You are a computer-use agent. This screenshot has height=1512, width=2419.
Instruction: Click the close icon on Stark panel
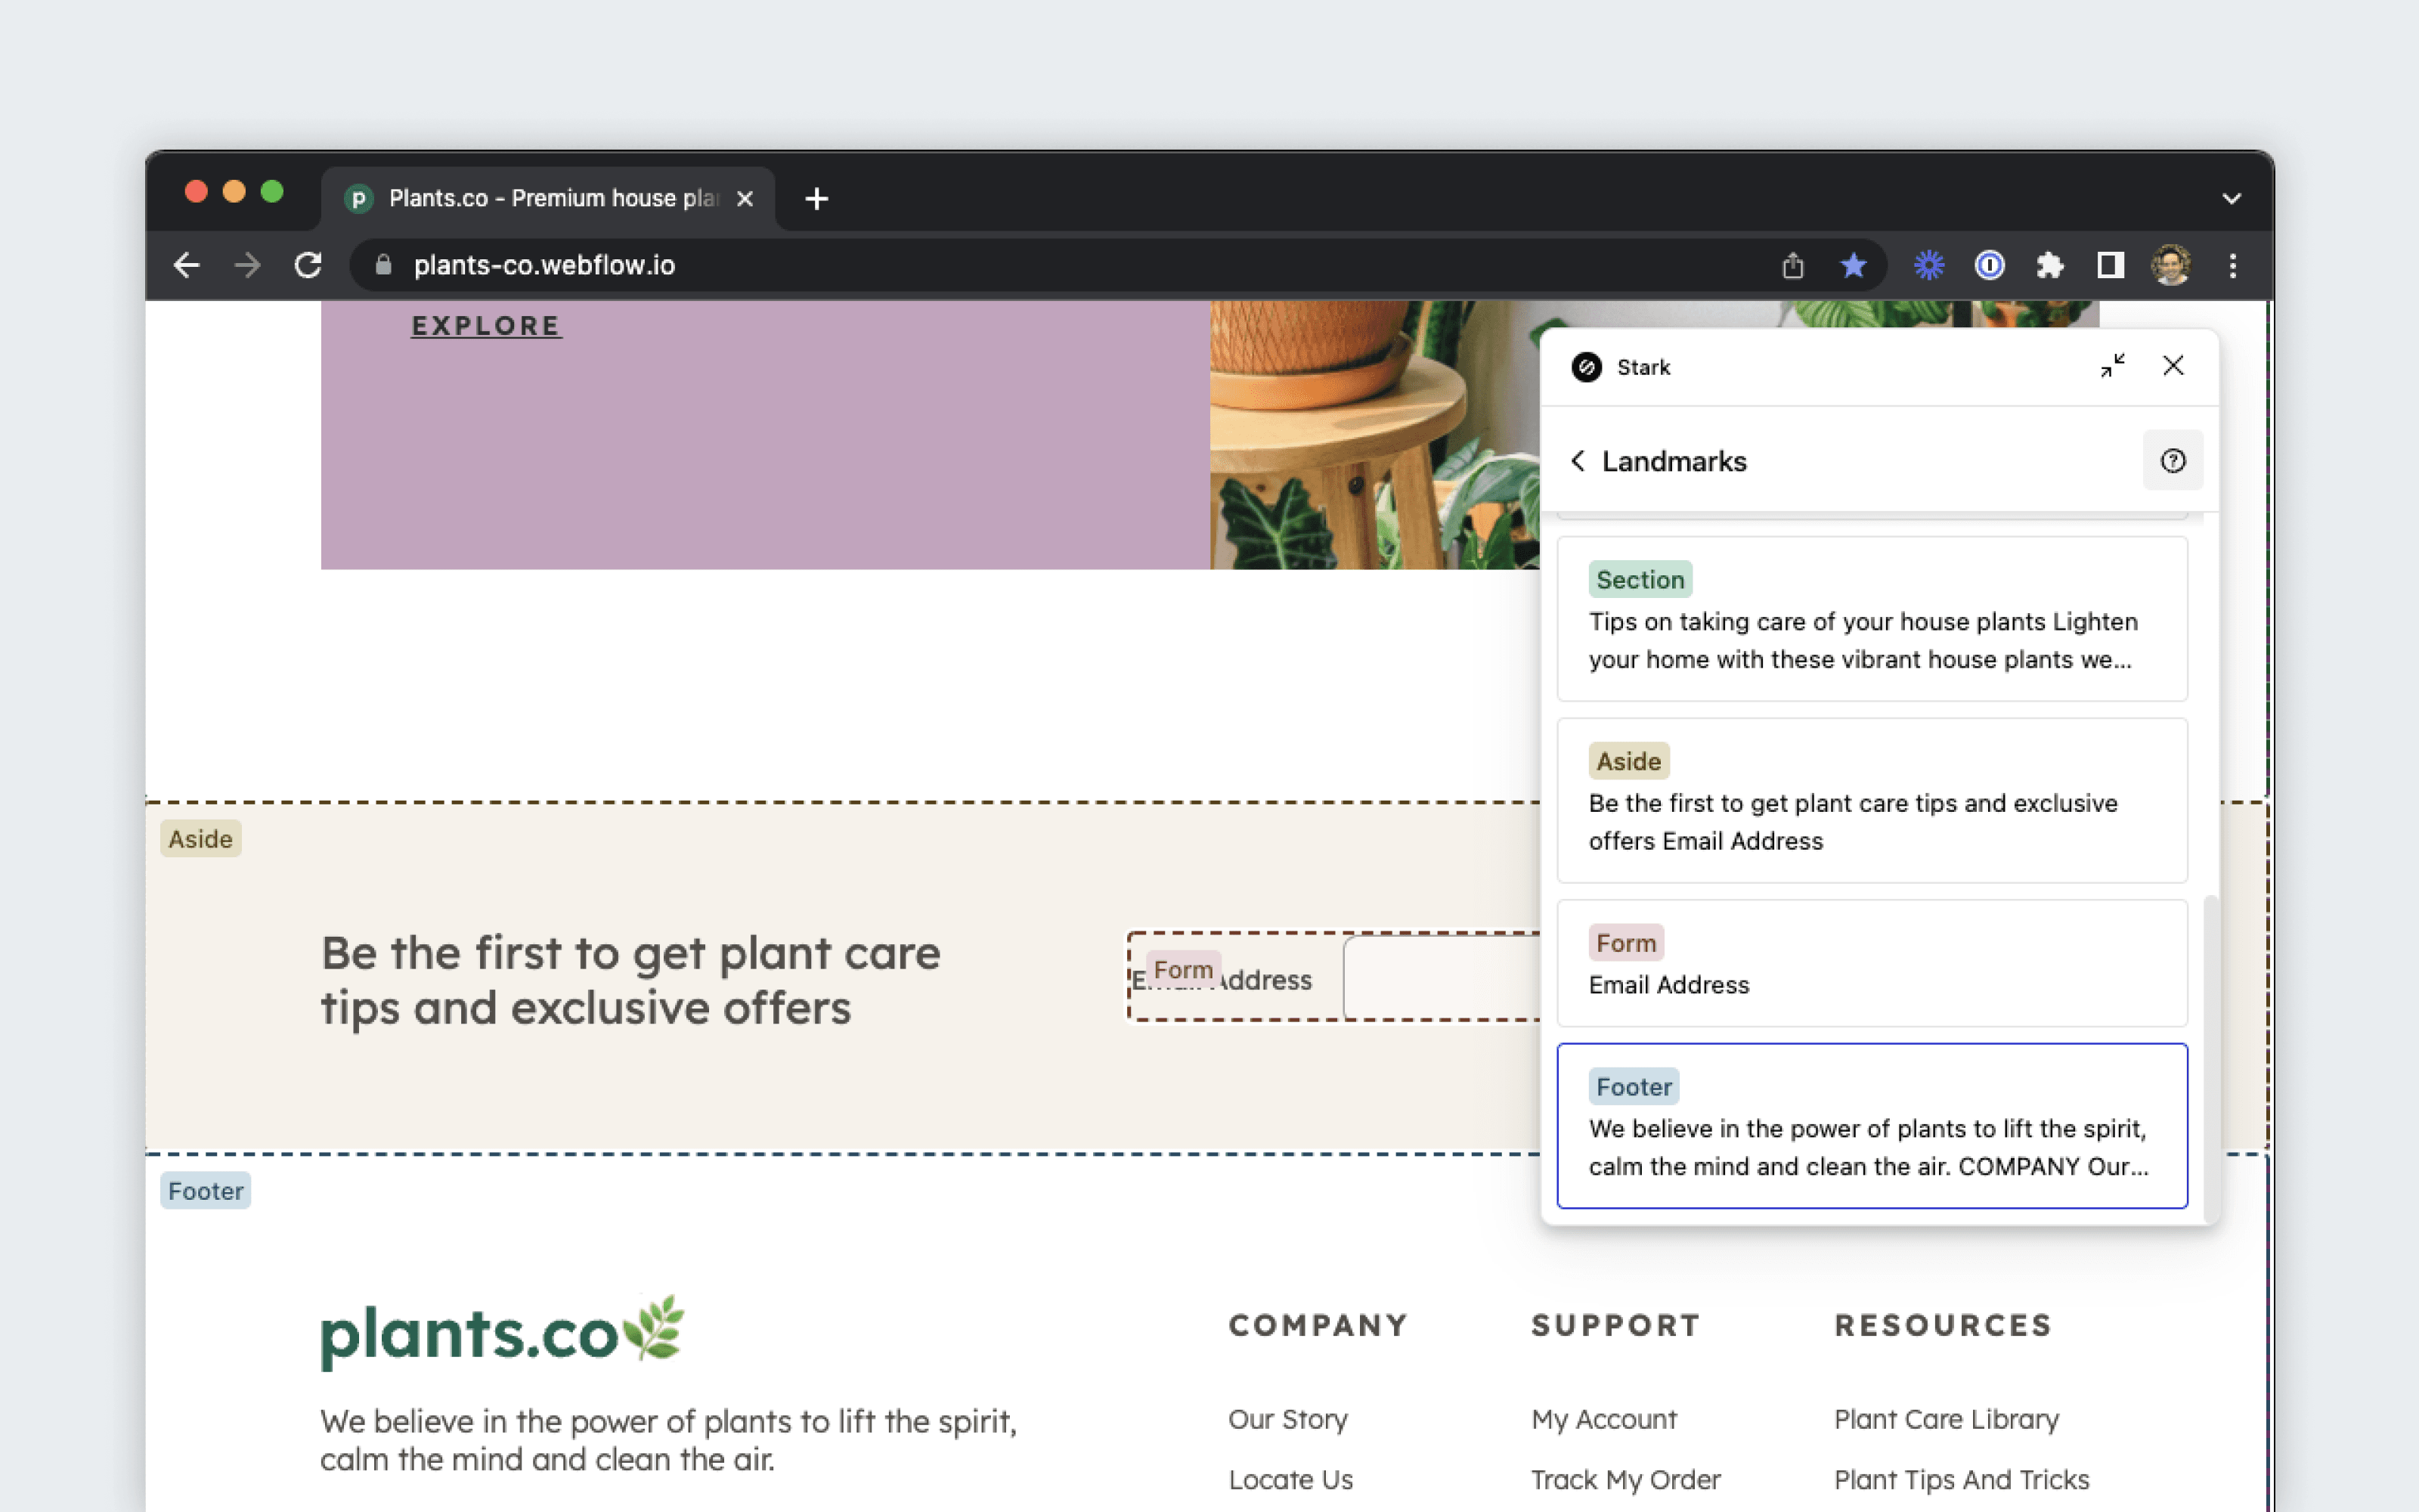pos(2173,366)
